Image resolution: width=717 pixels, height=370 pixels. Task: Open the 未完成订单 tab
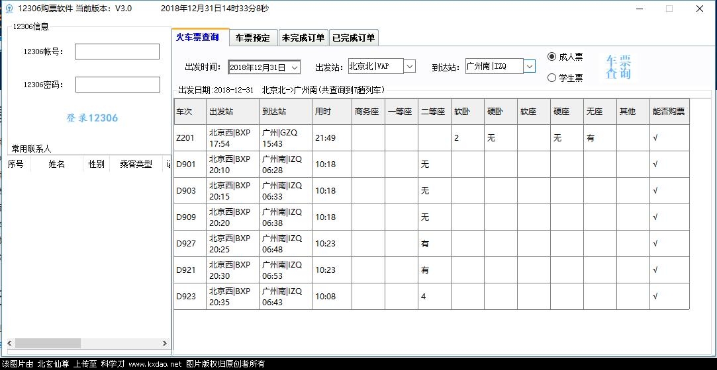coord(303,38)
